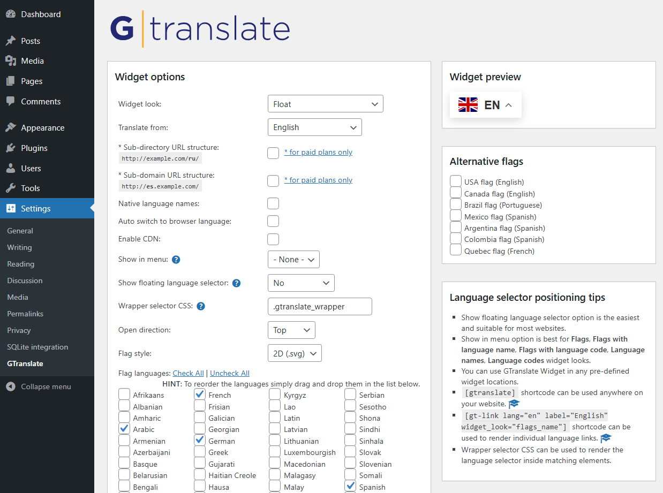The image size is (663, 493).
Task: Click graduation cap icon after [gtranslate] shortcode tip
Action: click(514, 404)
